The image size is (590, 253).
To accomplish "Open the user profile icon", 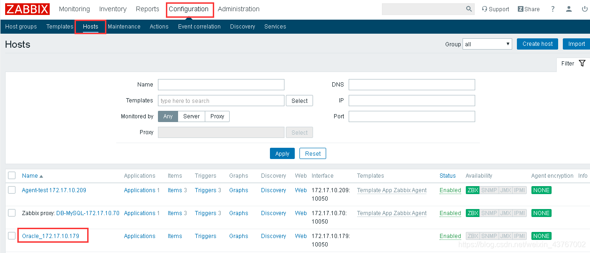I will pos(569,9).
